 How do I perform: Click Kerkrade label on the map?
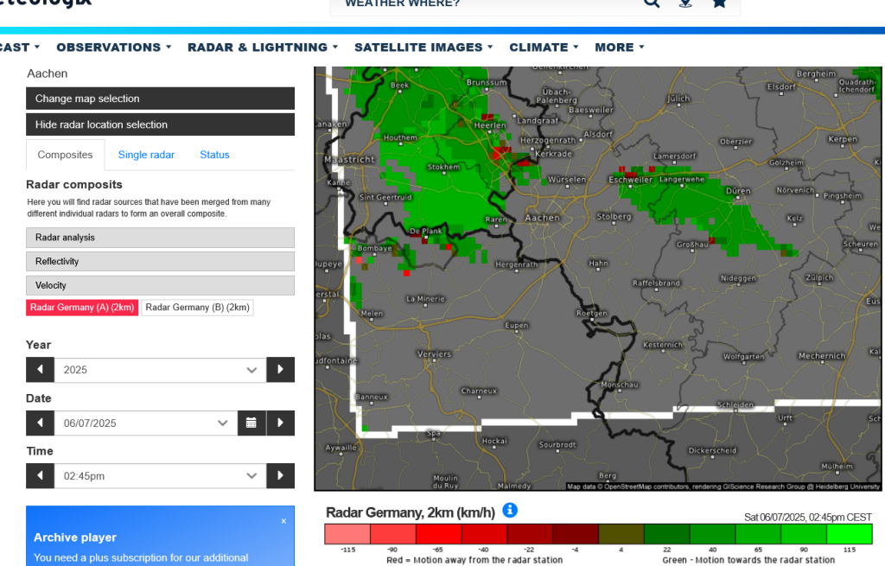(553, 154)
